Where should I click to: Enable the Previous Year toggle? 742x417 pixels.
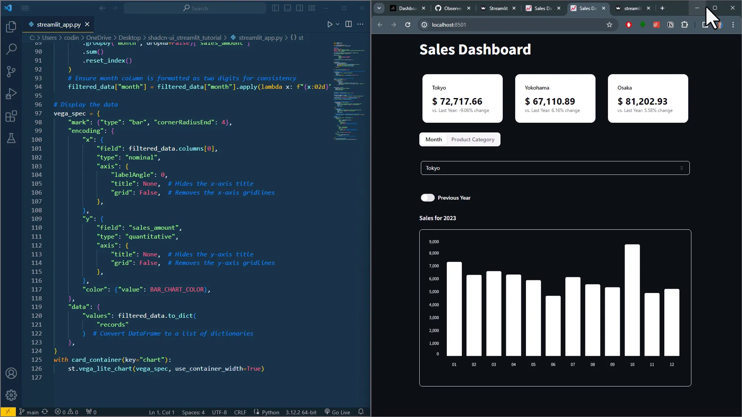point(427,197)
